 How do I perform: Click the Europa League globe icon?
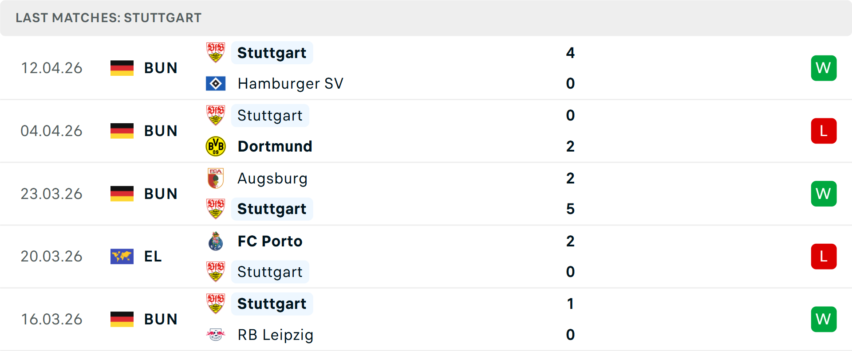(x=122, y=256)
